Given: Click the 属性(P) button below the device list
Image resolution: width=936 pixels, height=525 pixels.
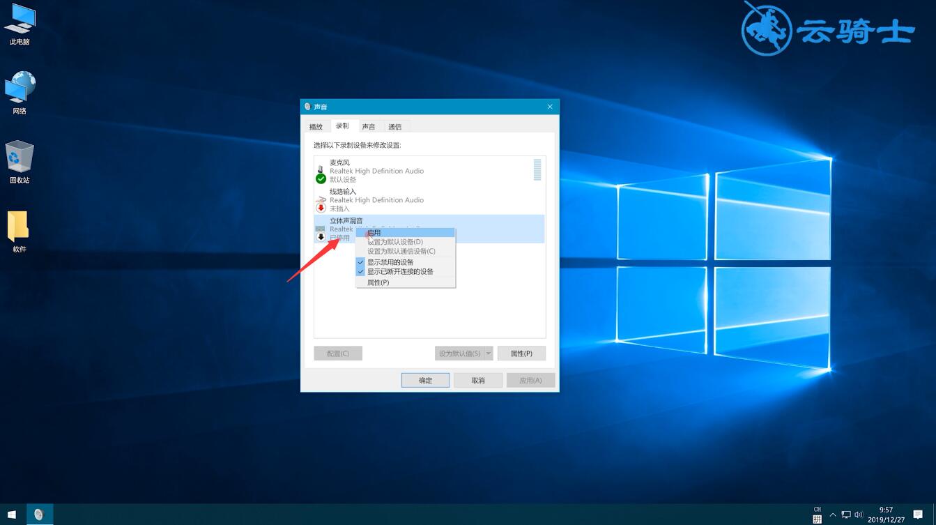Looking at the screenshot, I should (x=521, y=353).
